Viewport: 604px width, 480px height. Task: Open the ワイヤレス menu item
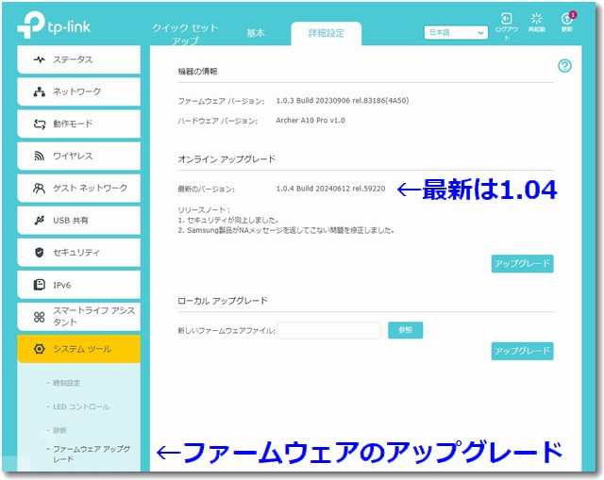[78, 156]
